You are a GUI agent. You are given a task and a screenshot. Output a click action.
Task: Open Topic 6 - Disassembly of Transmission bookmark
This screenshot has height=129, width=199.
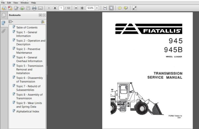point(30,80)
